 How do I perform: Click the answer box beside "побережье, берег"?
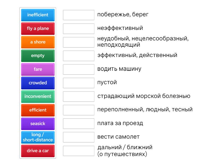coord(79,15)
